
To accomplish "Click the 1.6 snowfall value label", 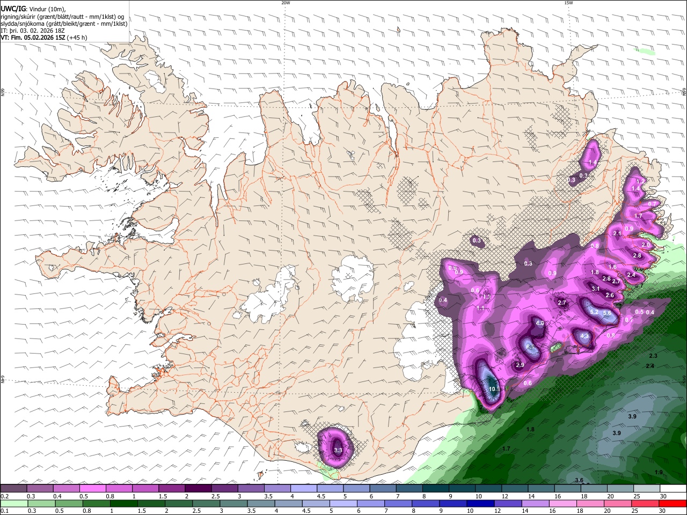I will coord(612,267).
